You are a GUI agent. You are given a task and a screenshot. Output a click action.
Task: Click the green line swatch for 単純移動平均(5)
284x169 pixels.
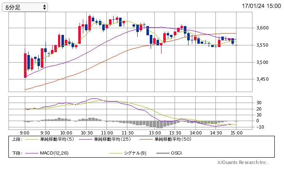coord(32,139)
